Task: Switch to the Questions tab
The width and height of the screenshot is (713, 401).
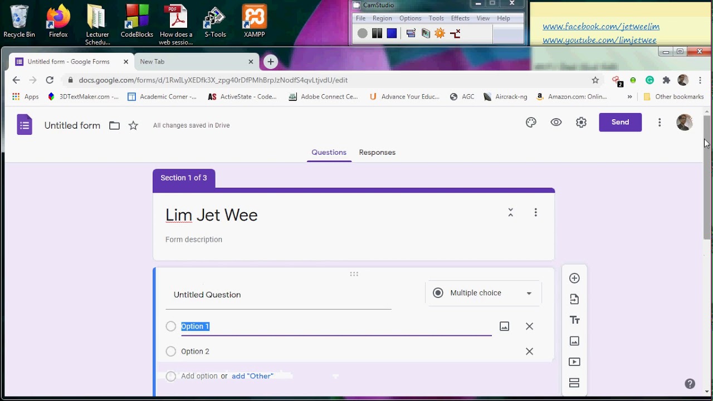Action: coord(329,153)
